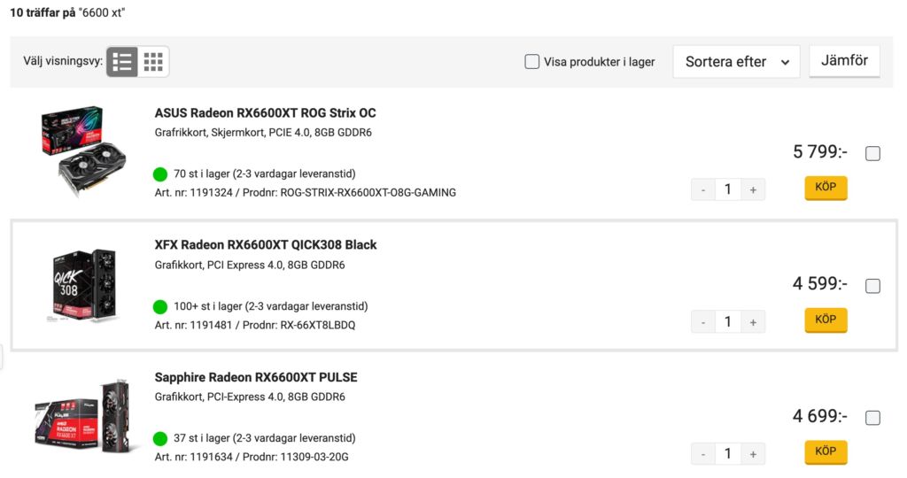Decrease quantity for ASUS ROG Strix OC

[x=703, y=189]
